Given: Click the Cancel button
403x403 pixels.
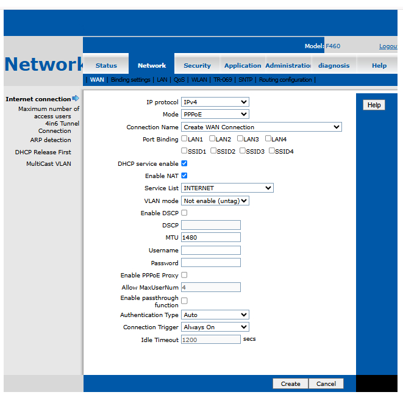Looking at the screenshot, I should tap(326, 383).
